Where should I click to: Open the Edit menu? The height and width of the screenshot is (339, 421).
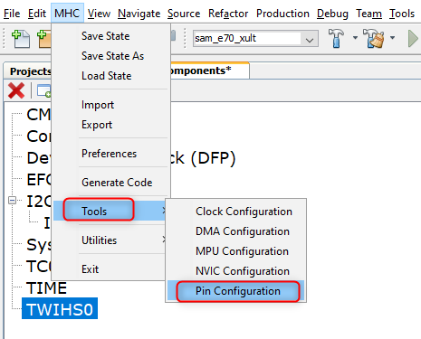(37, 14)
